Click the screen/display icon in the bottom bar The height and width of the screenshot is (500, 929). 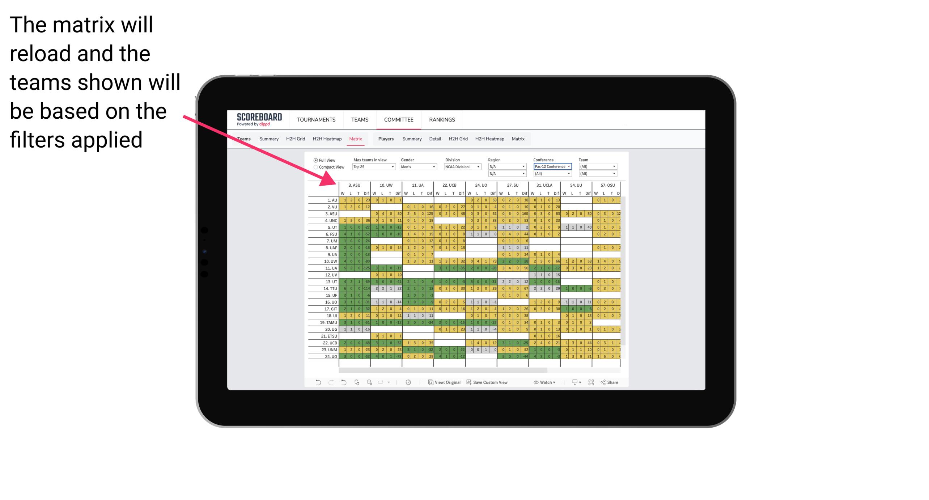pyautogui.click(x=574, y=382)
